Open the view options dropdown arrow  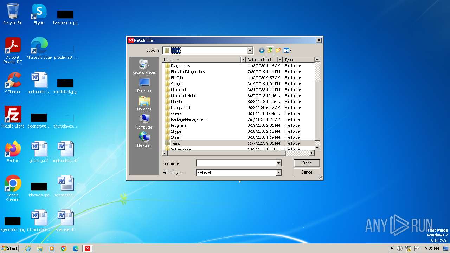click(290, 50)
